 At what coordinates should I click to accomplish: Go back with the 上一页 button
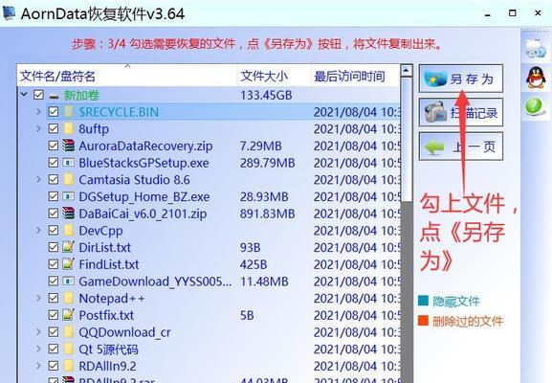point(460,146)
